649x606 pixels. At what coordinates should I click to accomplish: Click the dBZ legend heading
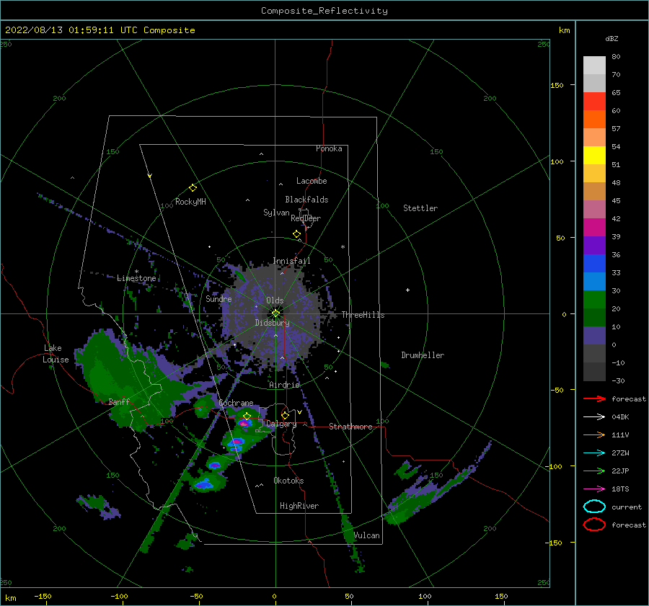click(x=612, y=38)
